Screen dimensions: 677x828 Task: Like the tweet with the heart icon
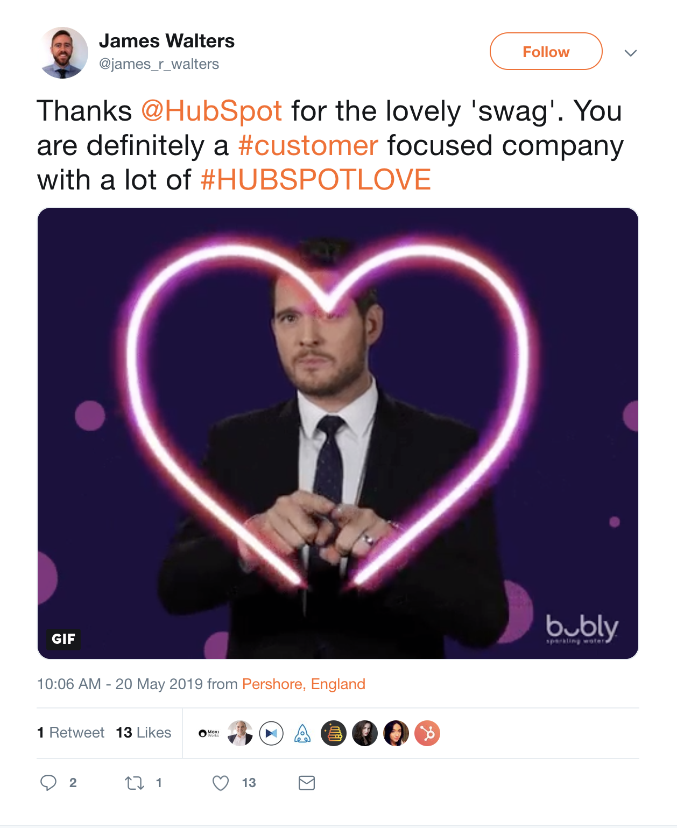tap(221, 783)
